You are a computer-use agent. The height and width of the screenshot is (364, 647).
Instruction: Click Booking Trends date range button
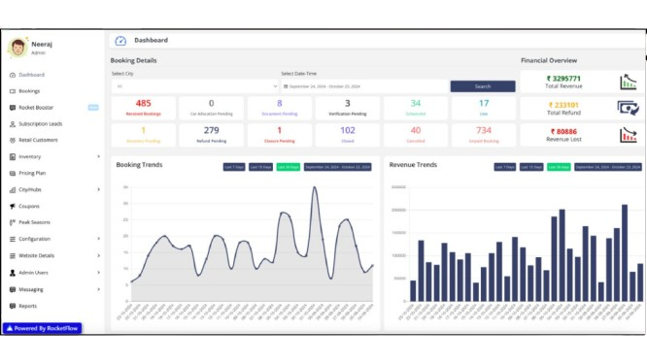(x=337, y=167)
